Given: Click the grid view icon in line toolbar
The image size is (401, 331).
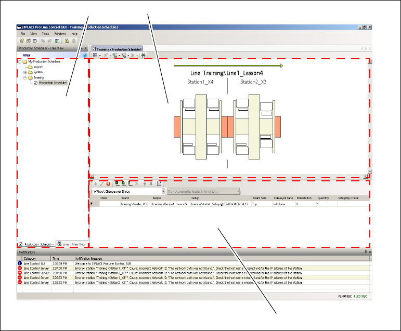Looking at the screenshot, I should point(95,55).
